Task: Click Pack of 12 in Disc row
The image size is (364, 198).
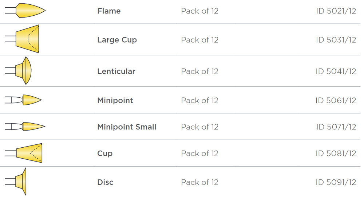Action: point(199,182)
